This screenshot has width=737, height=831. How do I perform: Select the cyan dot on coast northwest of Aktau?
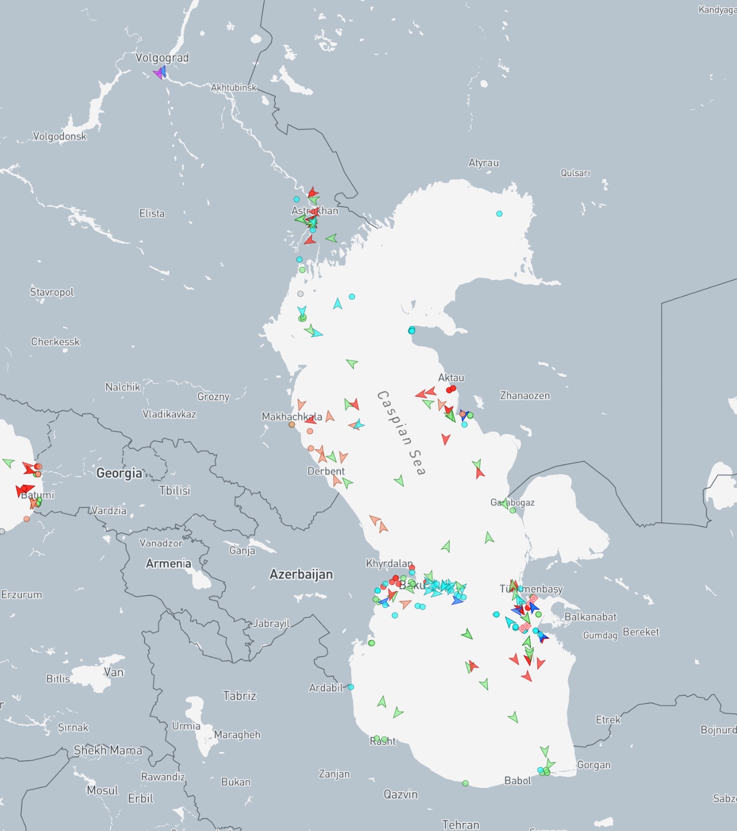pos(412,330)
